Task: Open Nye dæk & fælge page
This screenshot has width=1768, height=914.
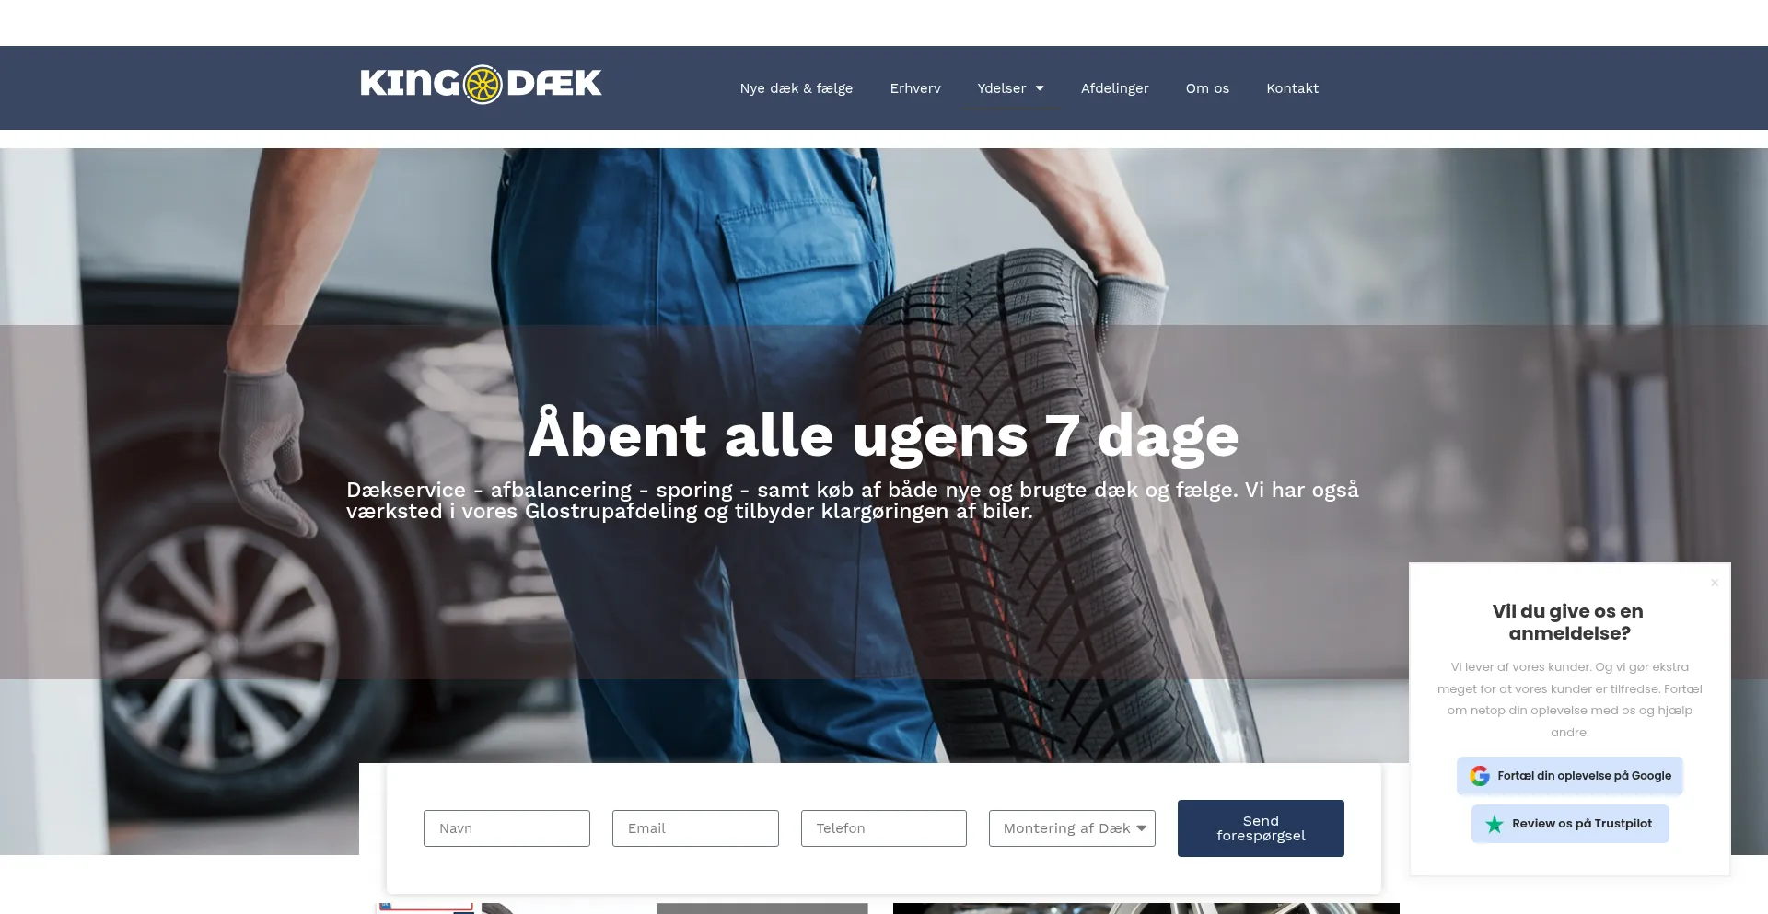Action: coord(797,88)
